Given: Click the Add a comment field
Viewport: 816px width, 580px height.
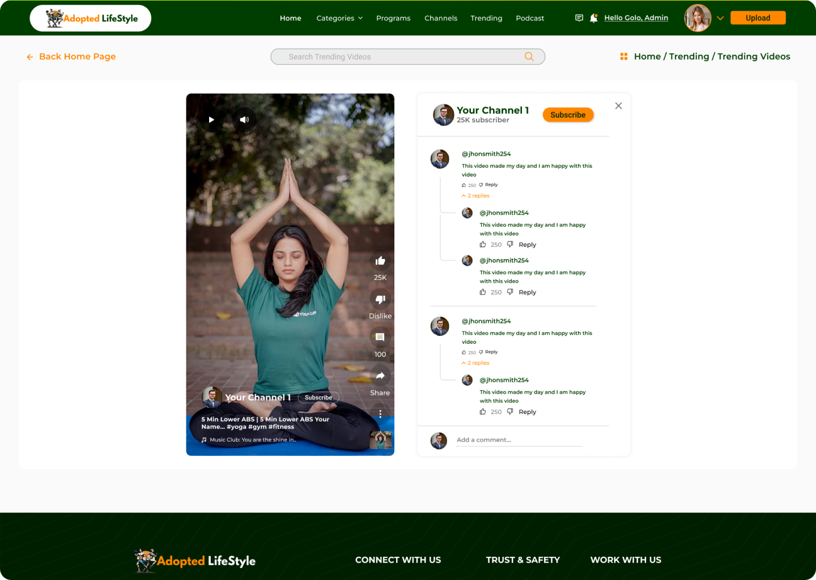Looking at the screenshot, I should (x=518, y=440).
